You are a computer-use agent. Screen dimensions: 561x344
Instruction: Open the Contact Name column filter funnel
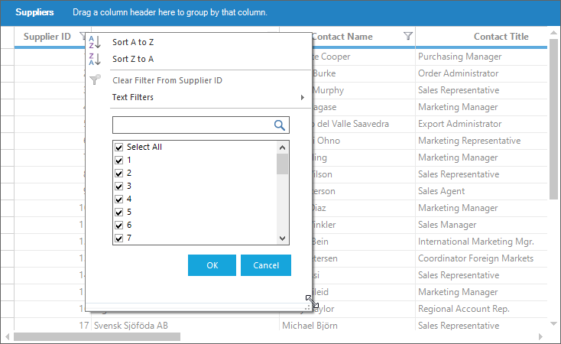[408, 36]
